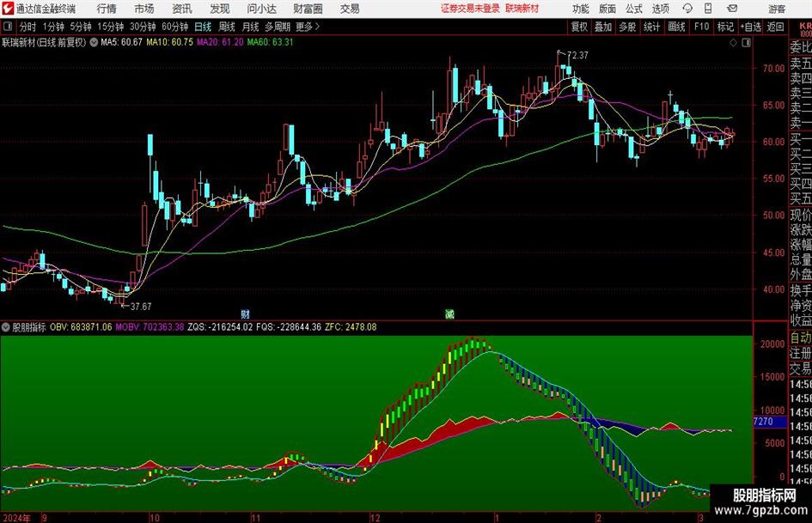812x523 pixels.
Task: Click the customer service headset icon
Action: click(687, 9)
